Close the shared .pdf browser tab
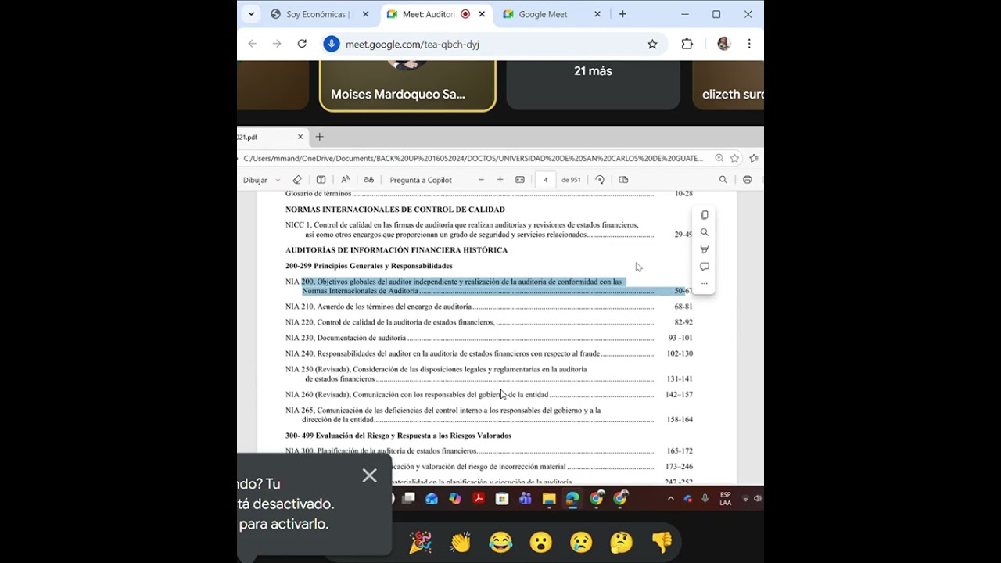Viewport: 1001px width, 563px height. coord(300,137)
